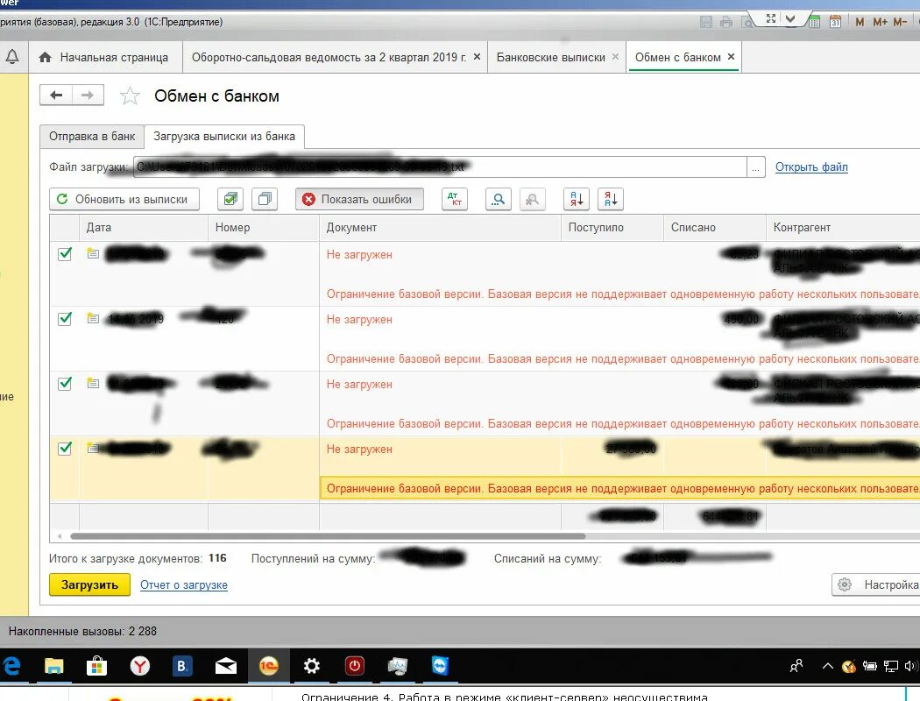Uncheck the second statement row checkbox

(65, 319)
